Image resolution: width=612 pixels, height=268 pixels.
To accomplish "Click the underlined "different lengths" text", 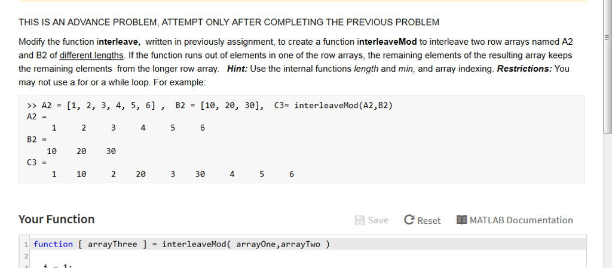I will [91, 56].
